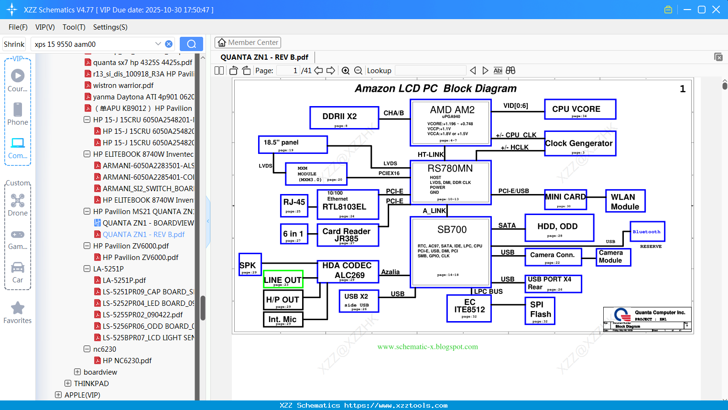Expand the THINKPAD node
The width and height of the screenshot is (728, 410).
pos(68,383)
